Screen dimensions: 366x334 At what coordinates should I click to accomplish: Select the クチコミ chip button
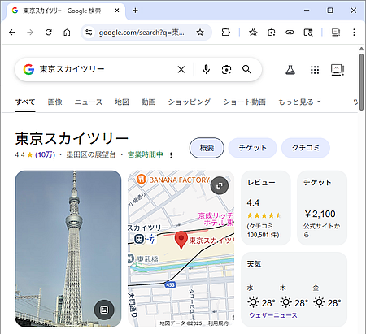click(306, 148)
